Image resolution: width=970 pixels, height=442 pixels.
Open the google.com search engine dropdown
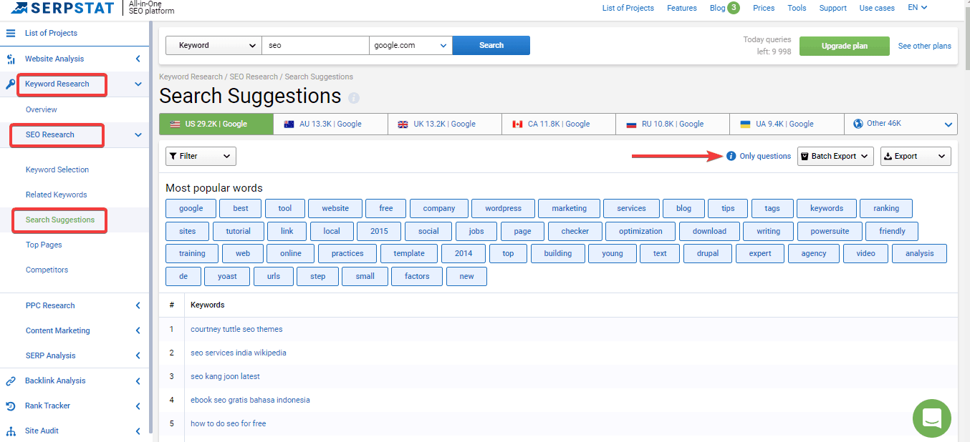(x=410, y=44)
